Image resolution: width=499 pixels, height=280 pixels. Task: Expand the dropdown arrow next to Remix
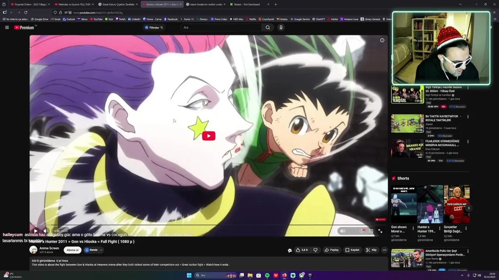click(x=101, y=250)
